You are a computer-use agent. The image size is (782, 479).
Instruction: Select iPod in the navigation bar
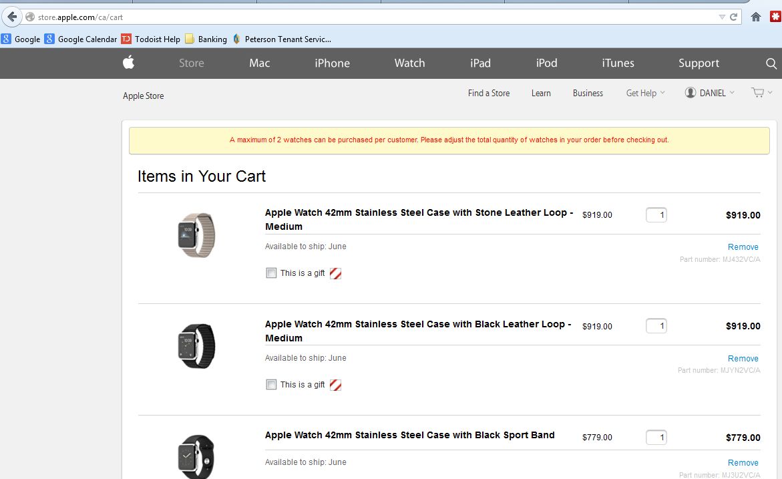pos(547,63)
